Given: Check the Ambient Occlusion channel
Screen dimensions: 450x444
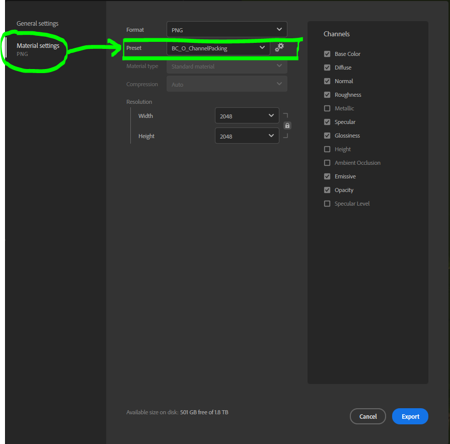Looking at the screenshot, I should click(327, 163).
